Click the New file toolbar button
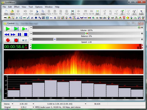The width and height of the screenshot is (147, 110). 6,12
